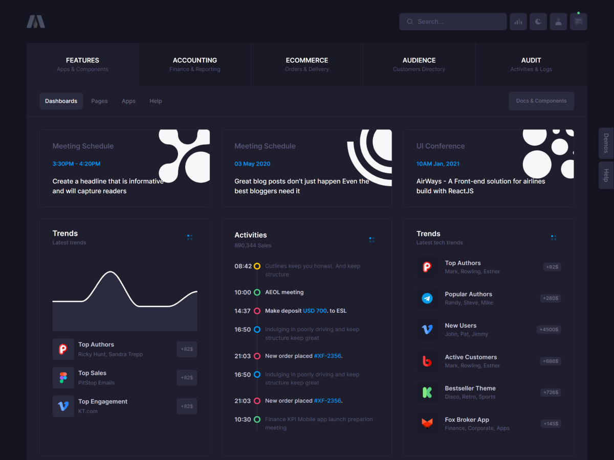Open the user profile icon
Image resolution: width=614 pixels, height=460 pixels.
pyautogui.click(x=558, y=21)
